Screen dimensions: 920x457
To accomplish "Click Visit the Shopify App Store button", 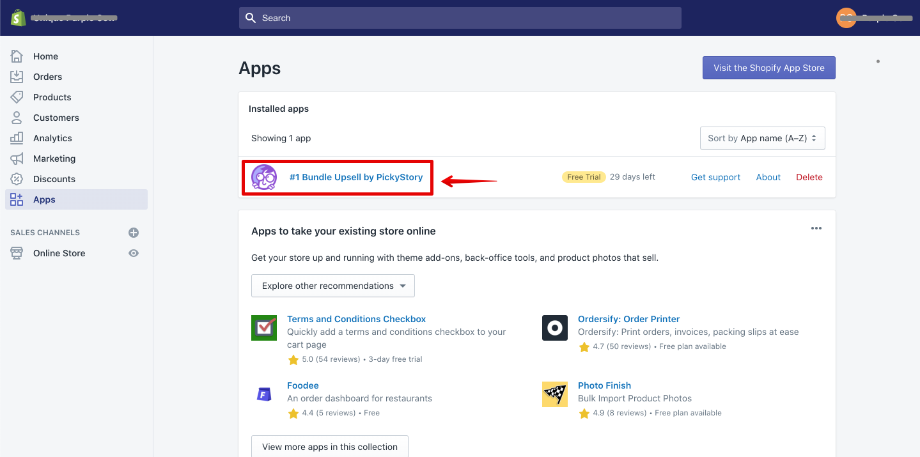I will click(x=769, y=68).
